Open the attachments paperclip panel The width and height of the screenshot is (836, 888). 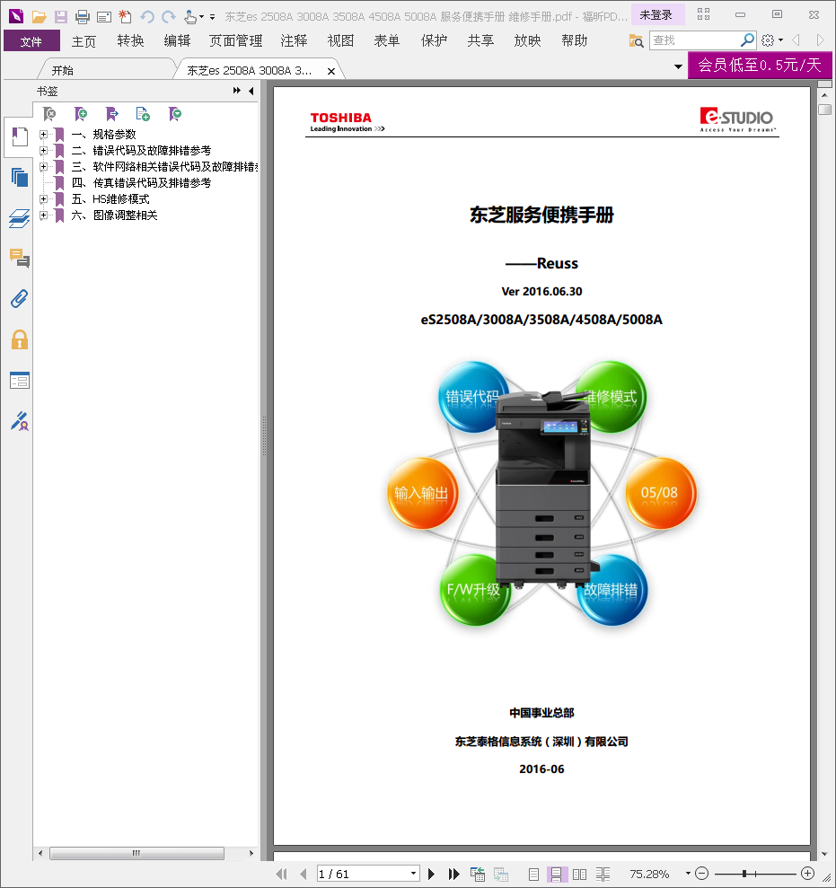click(19, 299)
